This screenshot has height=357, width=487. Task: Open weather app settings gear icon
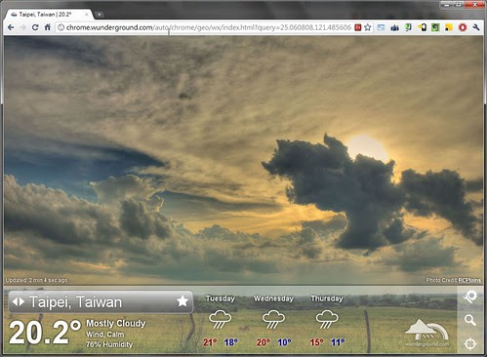(x=470, y=297)
